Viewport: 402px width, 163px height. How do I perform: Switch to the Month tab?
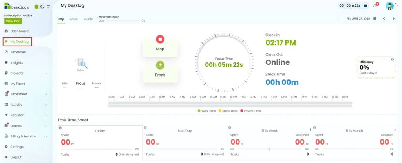tap(88, 19)
